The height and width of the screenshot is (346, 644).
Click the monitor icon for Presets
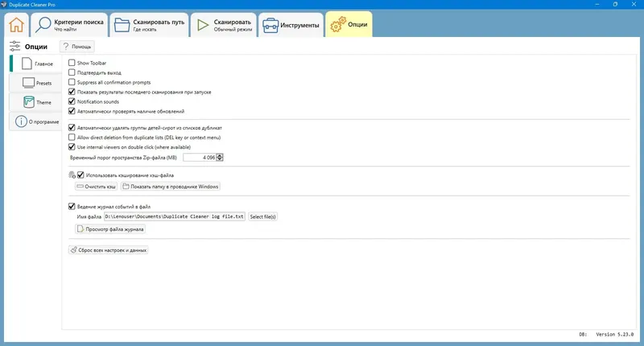click(28, 83)
